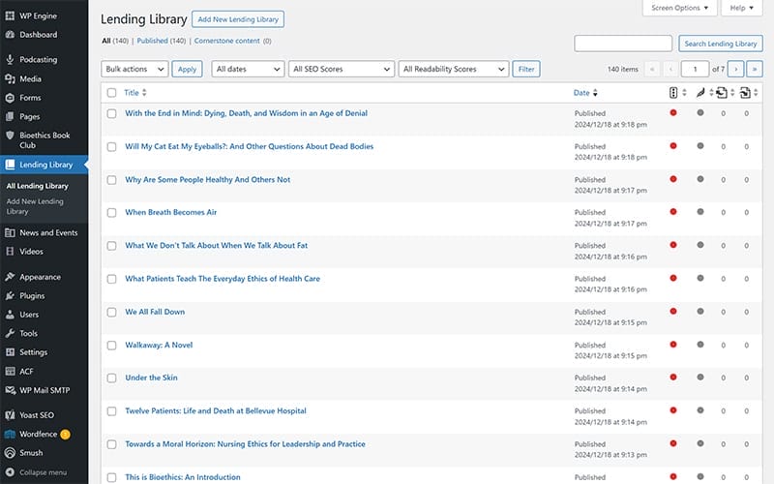This screenshot has height=484, width=774.
Task: Open WP Engine menu icon
Action: [x=10, y=15]
